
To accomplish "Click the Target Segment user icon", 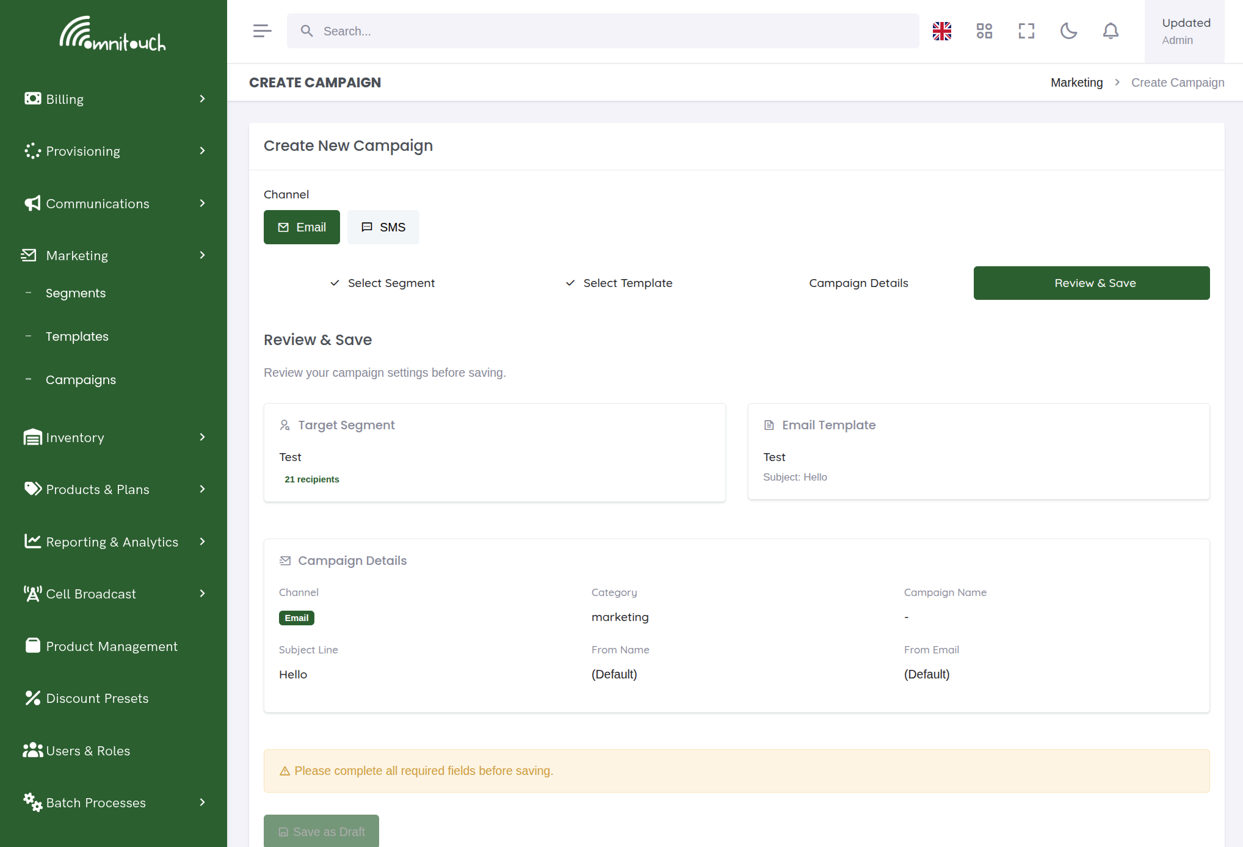I will pyautogui.click(x=284, y=425).
